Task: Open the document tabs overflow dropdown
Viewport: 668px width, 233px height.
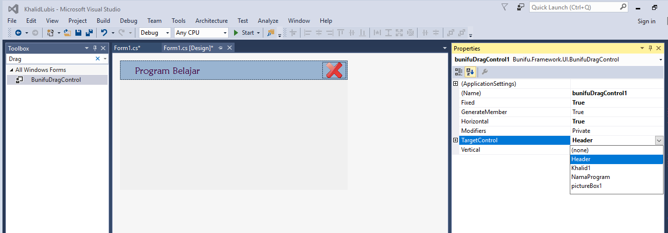Action: tap(444, 48)
